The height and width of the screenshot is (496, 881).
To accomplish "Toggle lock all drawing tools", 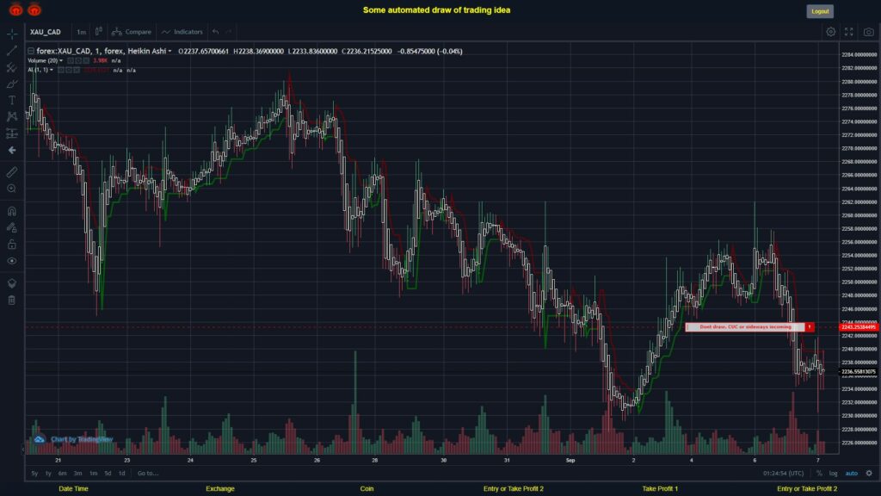I will pos(12,244).
